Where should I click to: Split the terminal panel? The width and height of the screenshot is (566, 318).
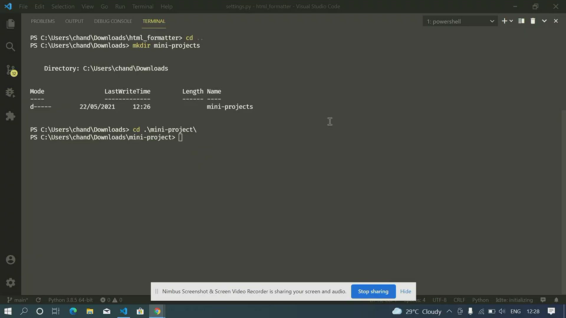(x=521, y=21)
